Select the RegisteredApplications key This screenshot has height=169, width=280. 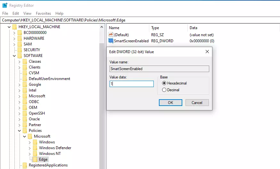tap(48, 165)
